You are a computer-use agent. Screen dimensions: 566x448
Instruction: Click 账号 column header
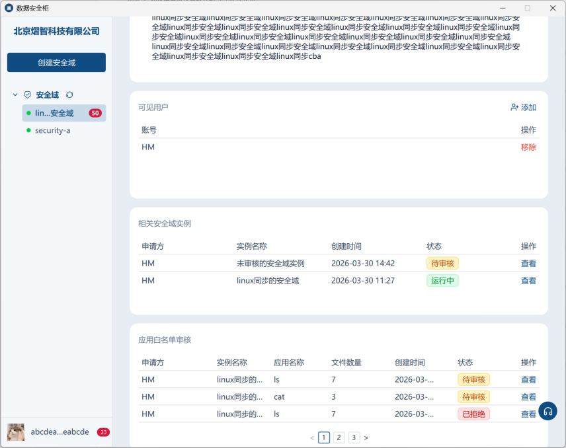[x=149, y=130]
